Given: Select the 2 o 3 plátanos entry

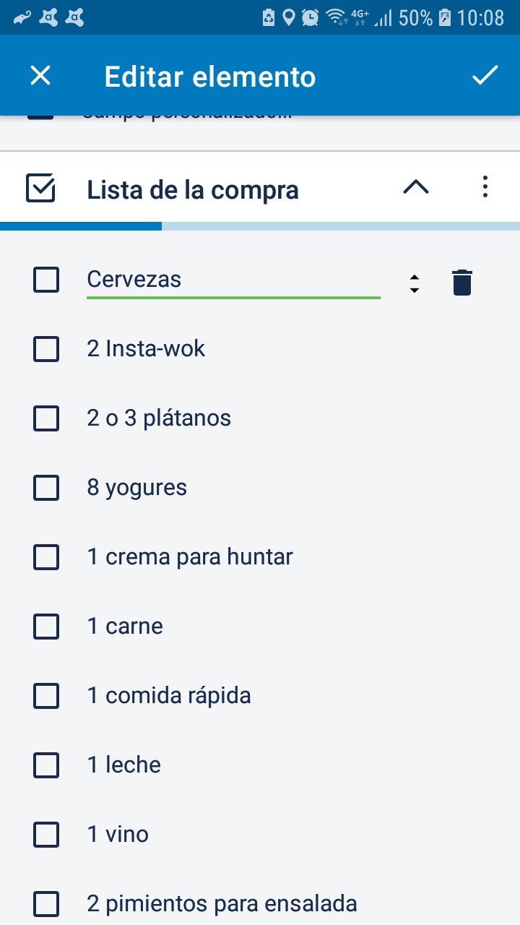Looking at the screenshot, I should [159, 418].
